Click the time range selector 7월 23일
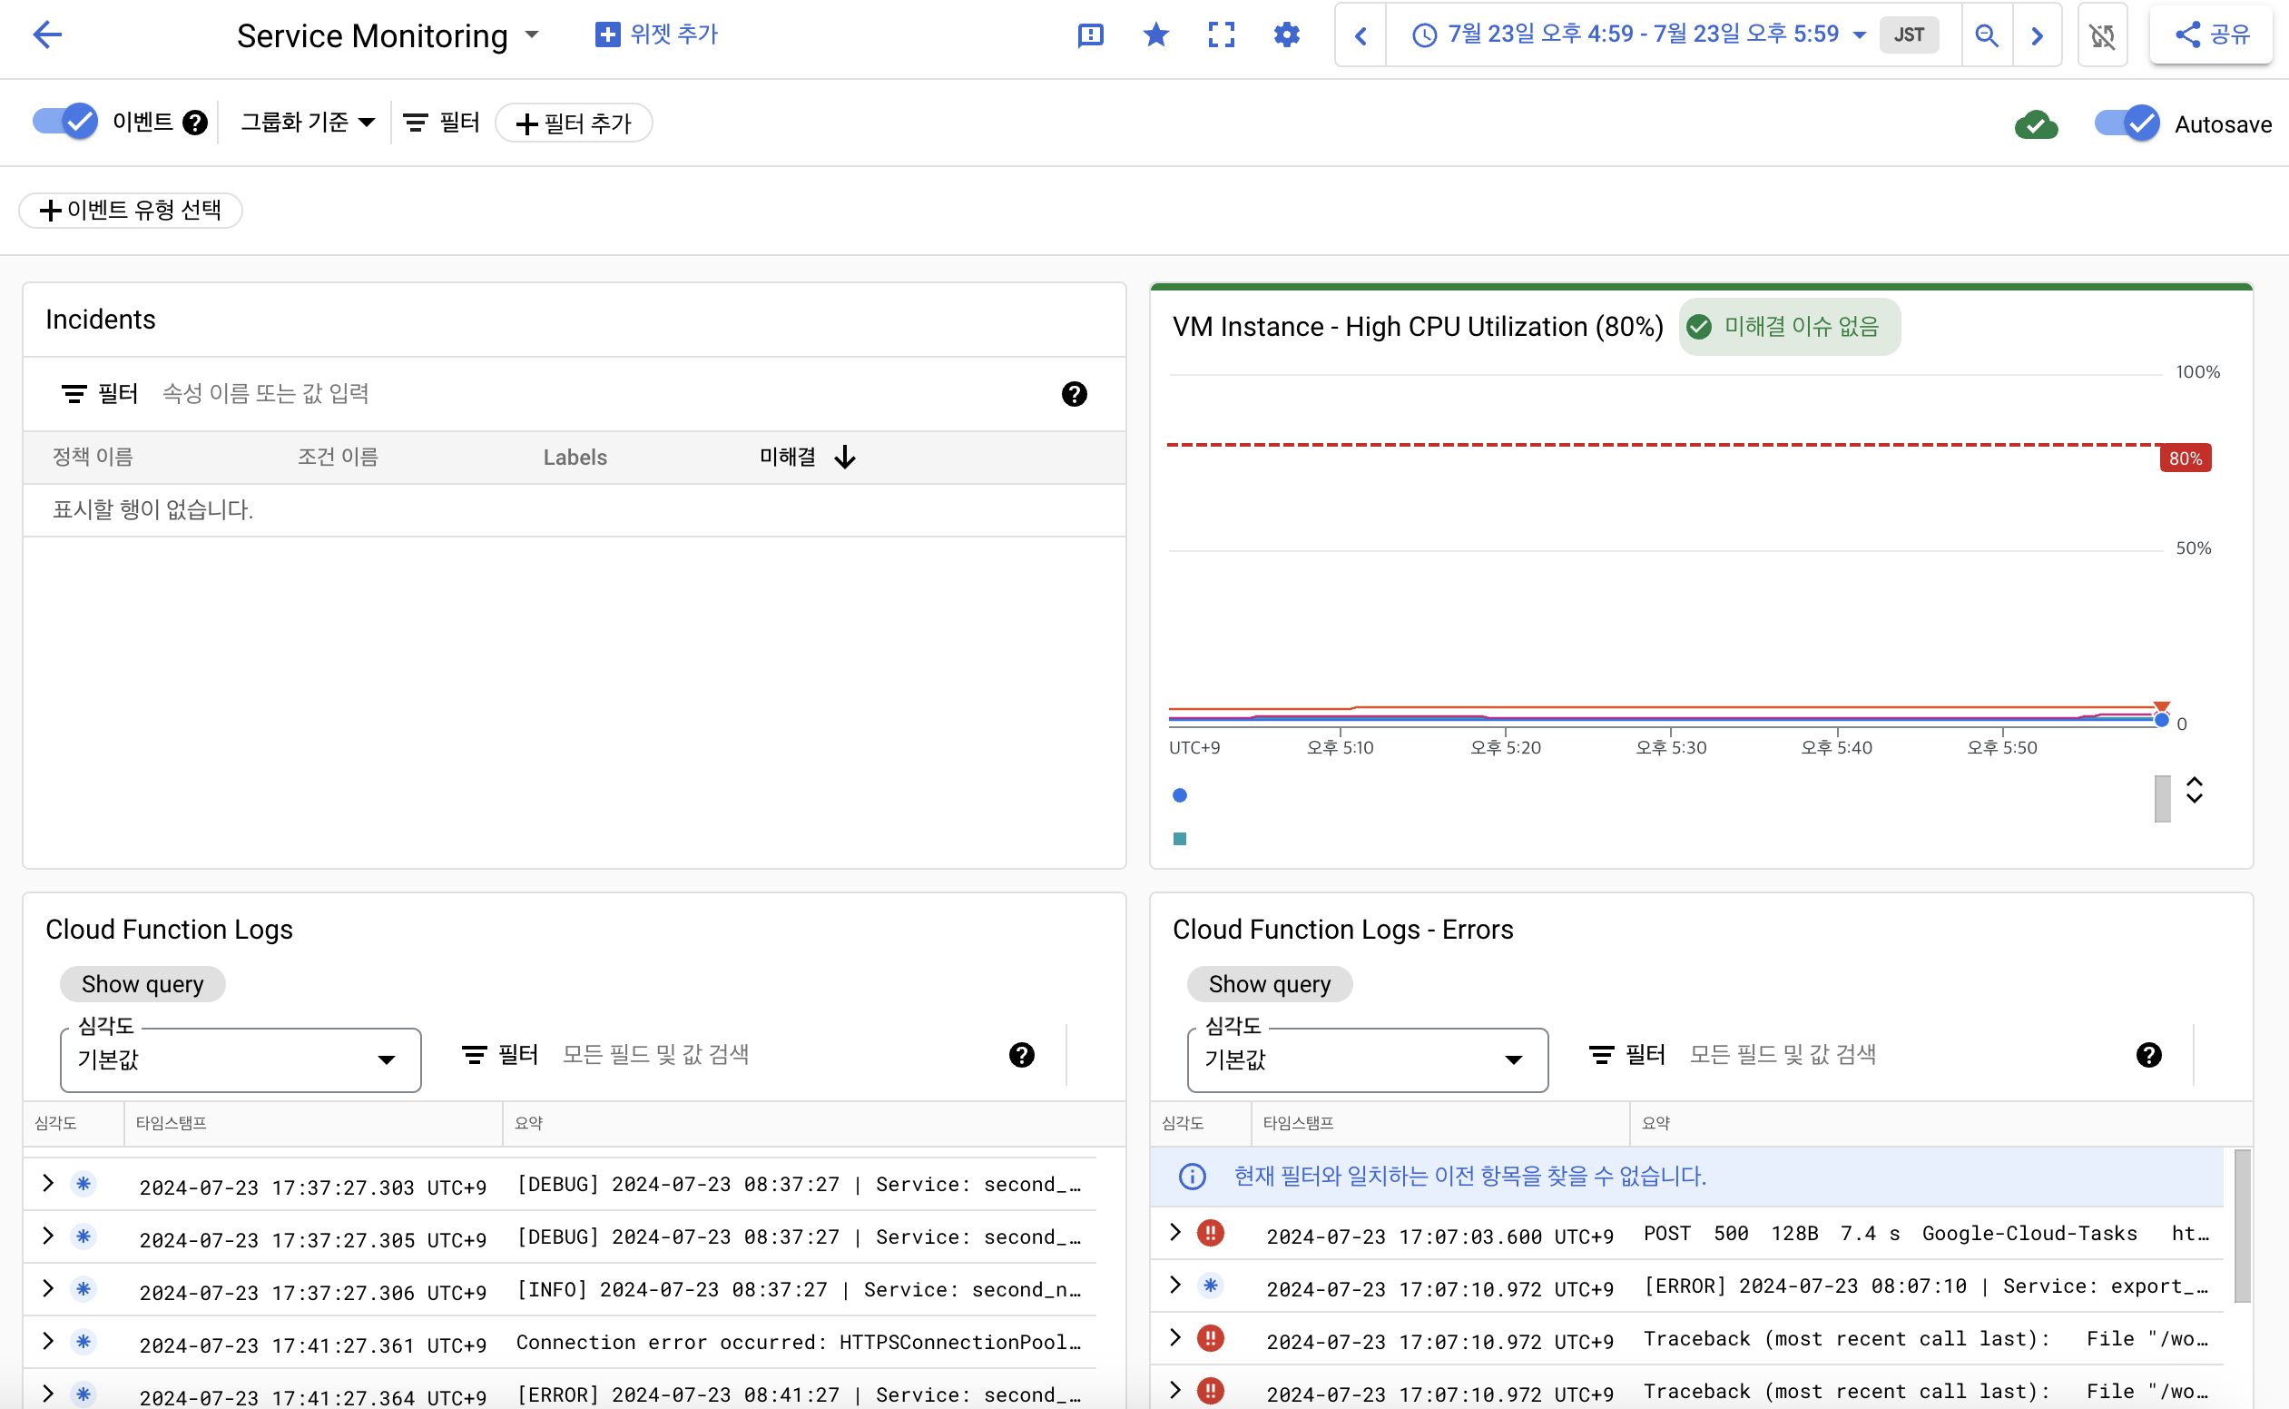Image resolution: width=2289 pixels, height=1409 pixels. [1635, 34]
